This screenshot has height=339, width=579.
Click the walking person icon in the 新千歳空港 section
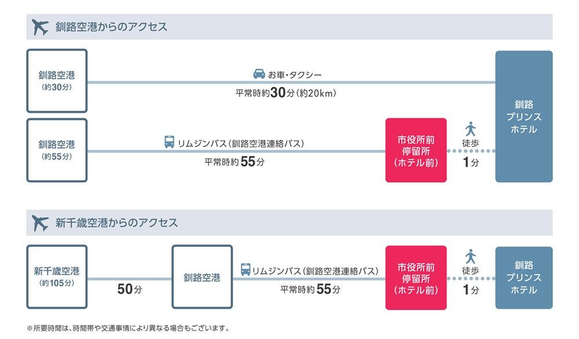[x=470, y=256]
